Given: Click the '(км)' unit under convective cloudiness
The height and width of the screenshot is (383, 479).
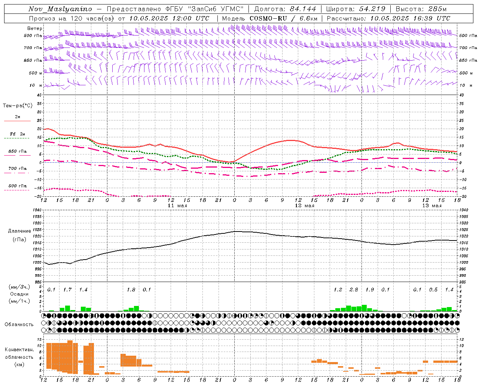Looking at the screenshot, I should coord(19,364).
